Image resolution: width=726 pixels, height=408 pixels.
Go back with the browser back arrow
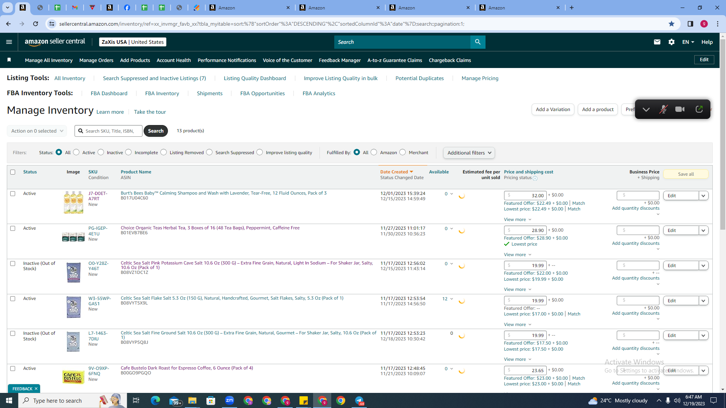pyautogui.click(x=8, y=24)
